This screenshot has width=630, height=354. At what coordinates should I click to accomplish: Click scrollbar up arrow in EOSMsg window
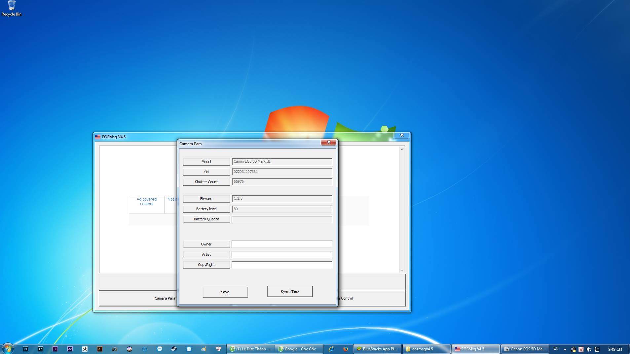click(x=402, y=149)
